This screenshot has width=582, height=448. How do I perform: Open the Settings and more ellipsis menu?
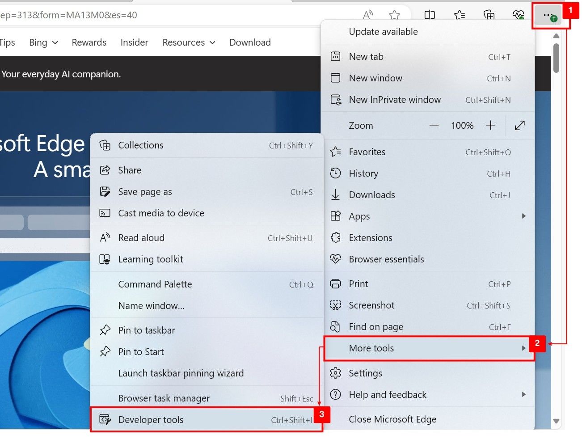tap(548, 16)
